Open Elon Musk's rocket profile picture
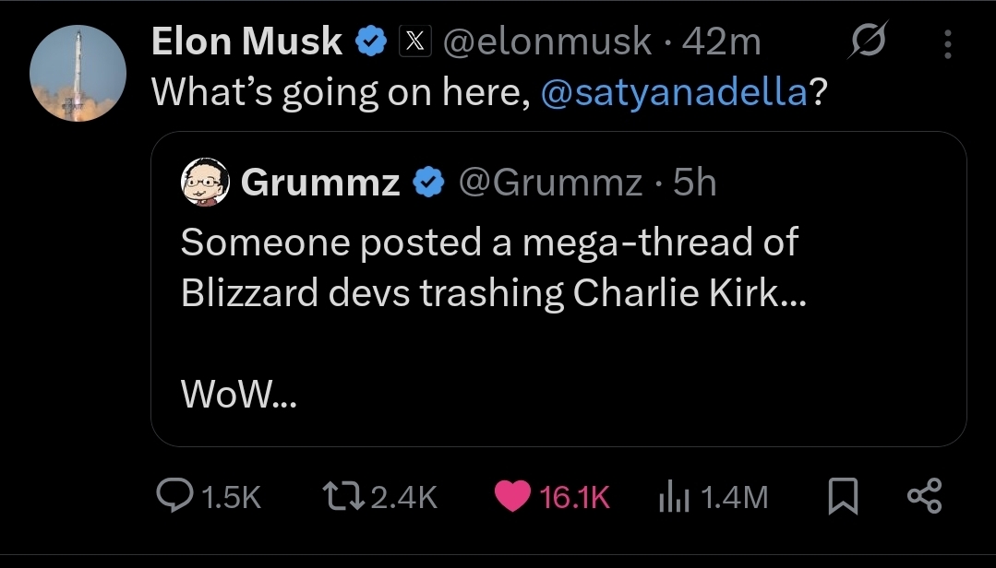The width and height of the screenshot is (996, 568). coord(78,74)
